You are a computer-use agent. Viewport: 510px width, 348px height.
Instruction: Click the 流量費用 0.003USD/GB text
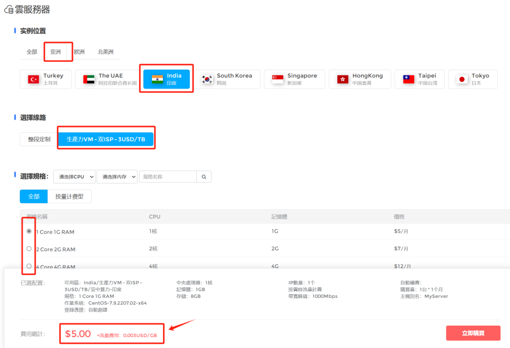coord(127,336)
